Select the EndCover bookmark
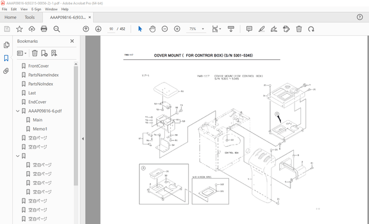This screenshot has width=369, height=224. click(x=37, y=102)
